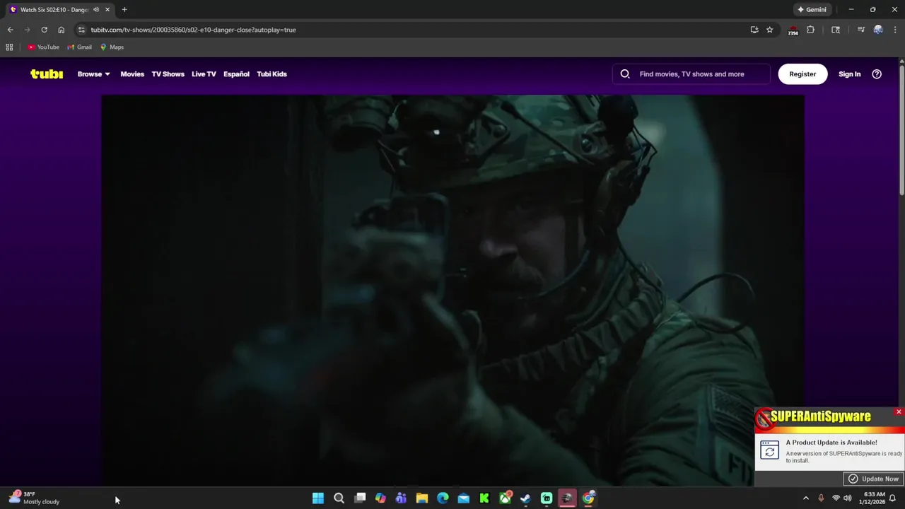This screenshot has width=905, height=509.
Task: Click the Tubi logo
Action: pos(47,74)
